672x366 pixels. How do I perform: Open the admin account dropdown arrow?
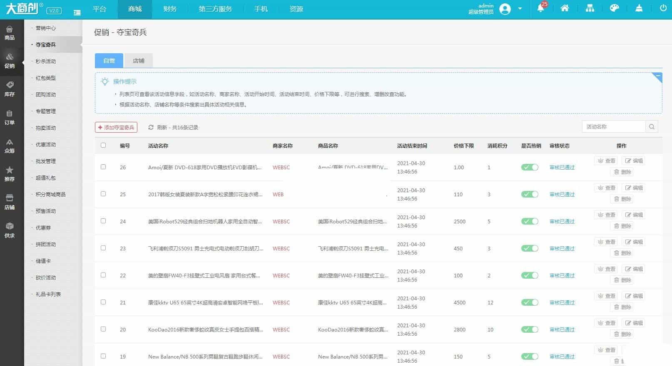click(x=520, y=9)
